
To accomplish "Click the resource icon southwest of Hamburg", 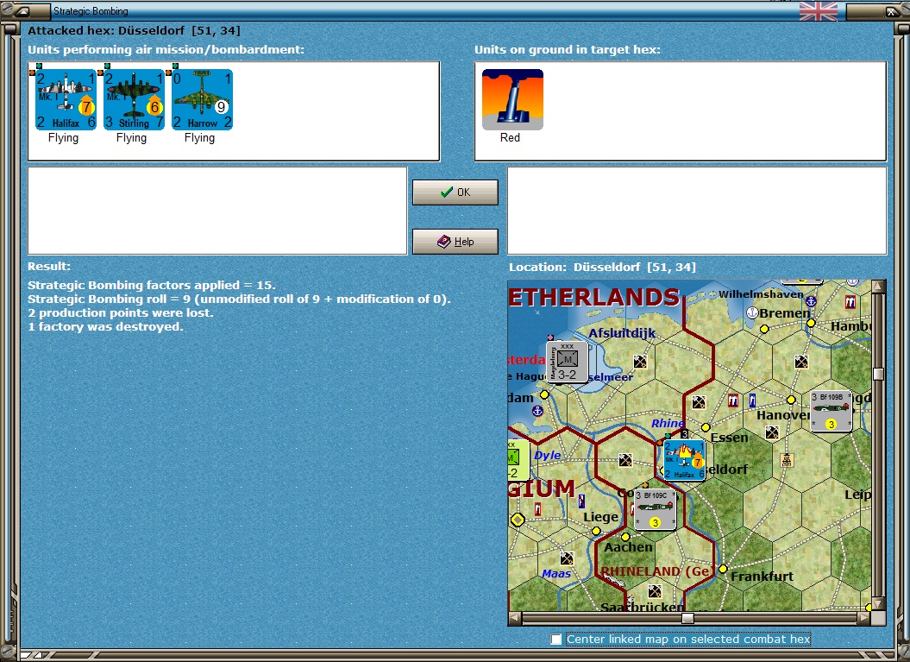I will point(801,362).
